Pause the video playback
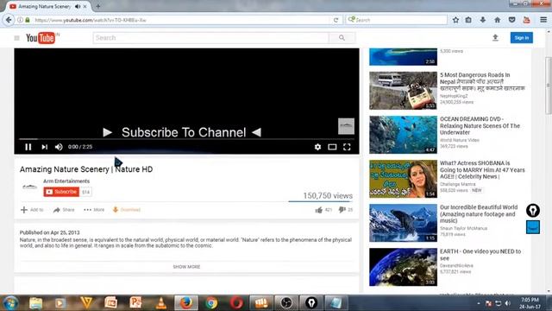552x311 pixels. pos(28,147)
